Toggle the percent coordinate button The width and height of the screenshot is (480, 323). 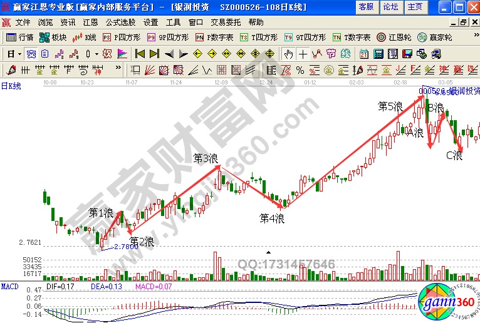click(x=300, y=69)
